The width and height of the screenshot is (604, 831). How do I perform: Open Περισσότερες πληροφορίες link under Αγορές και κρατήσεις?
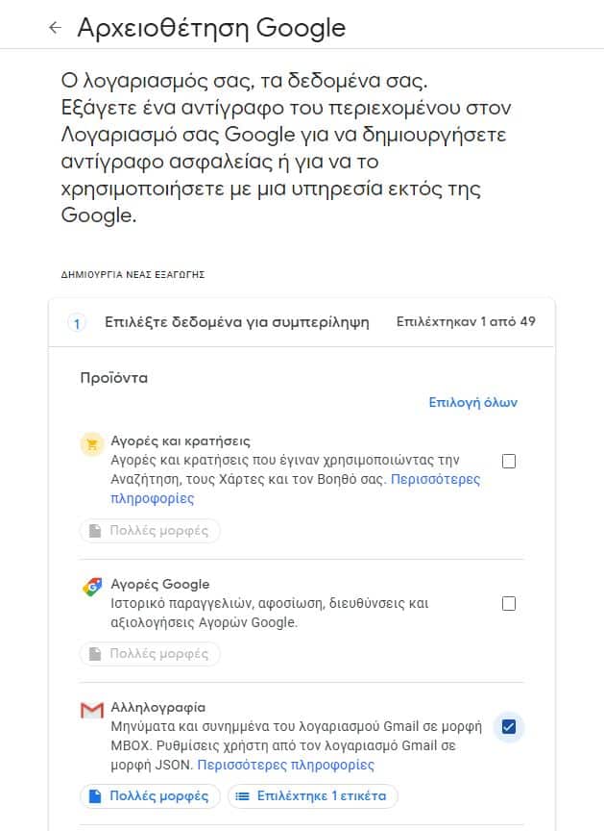click(x=435, y=479)
